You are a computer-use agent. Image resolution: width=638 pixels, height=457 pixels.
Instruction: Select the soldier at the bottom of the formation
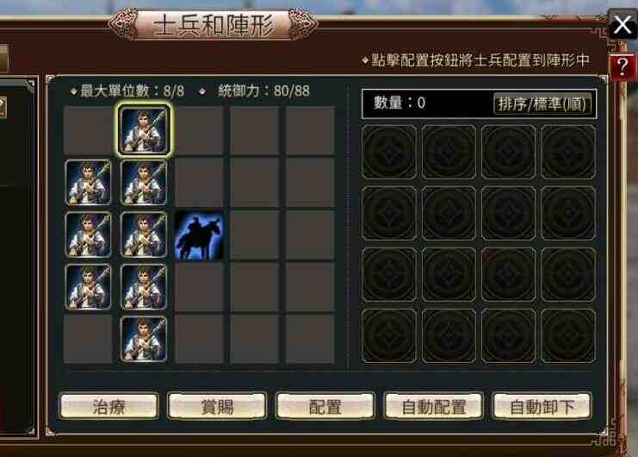[144, 339]
